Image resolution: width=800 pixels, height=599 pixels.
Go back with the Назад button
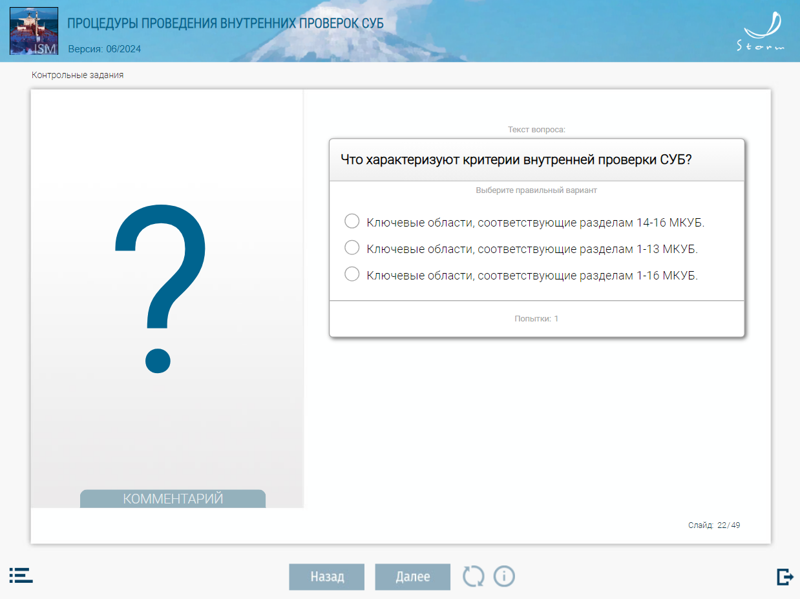(327, 576)
